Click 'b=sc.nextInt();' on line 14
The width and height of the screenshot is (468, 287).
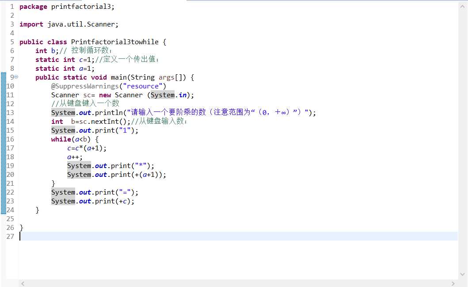101,122
